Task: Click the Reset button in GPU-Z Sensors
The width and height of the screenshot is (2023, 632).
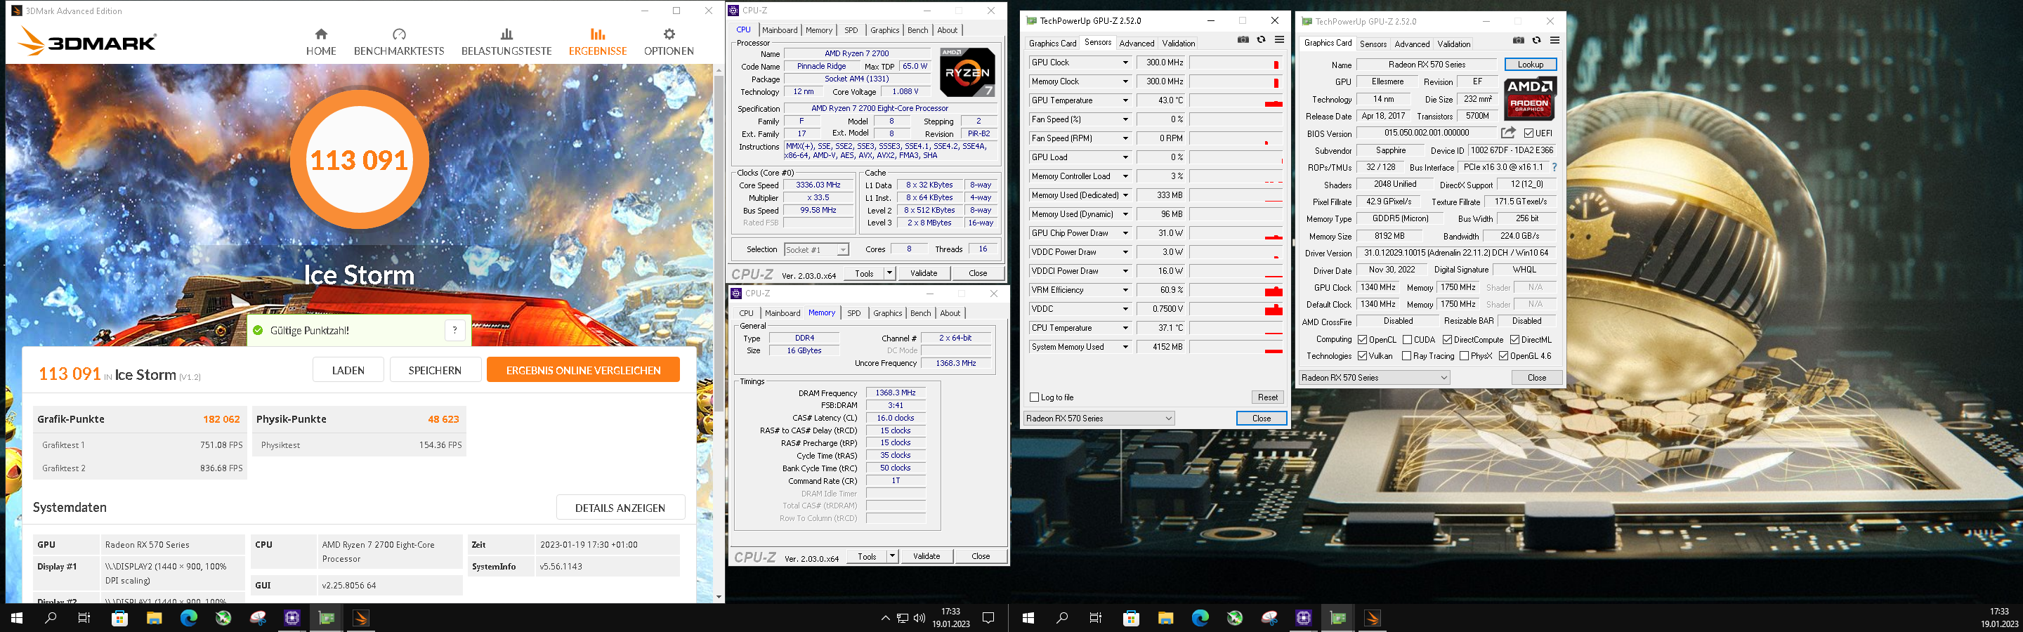Action: tap(1267, 397)
